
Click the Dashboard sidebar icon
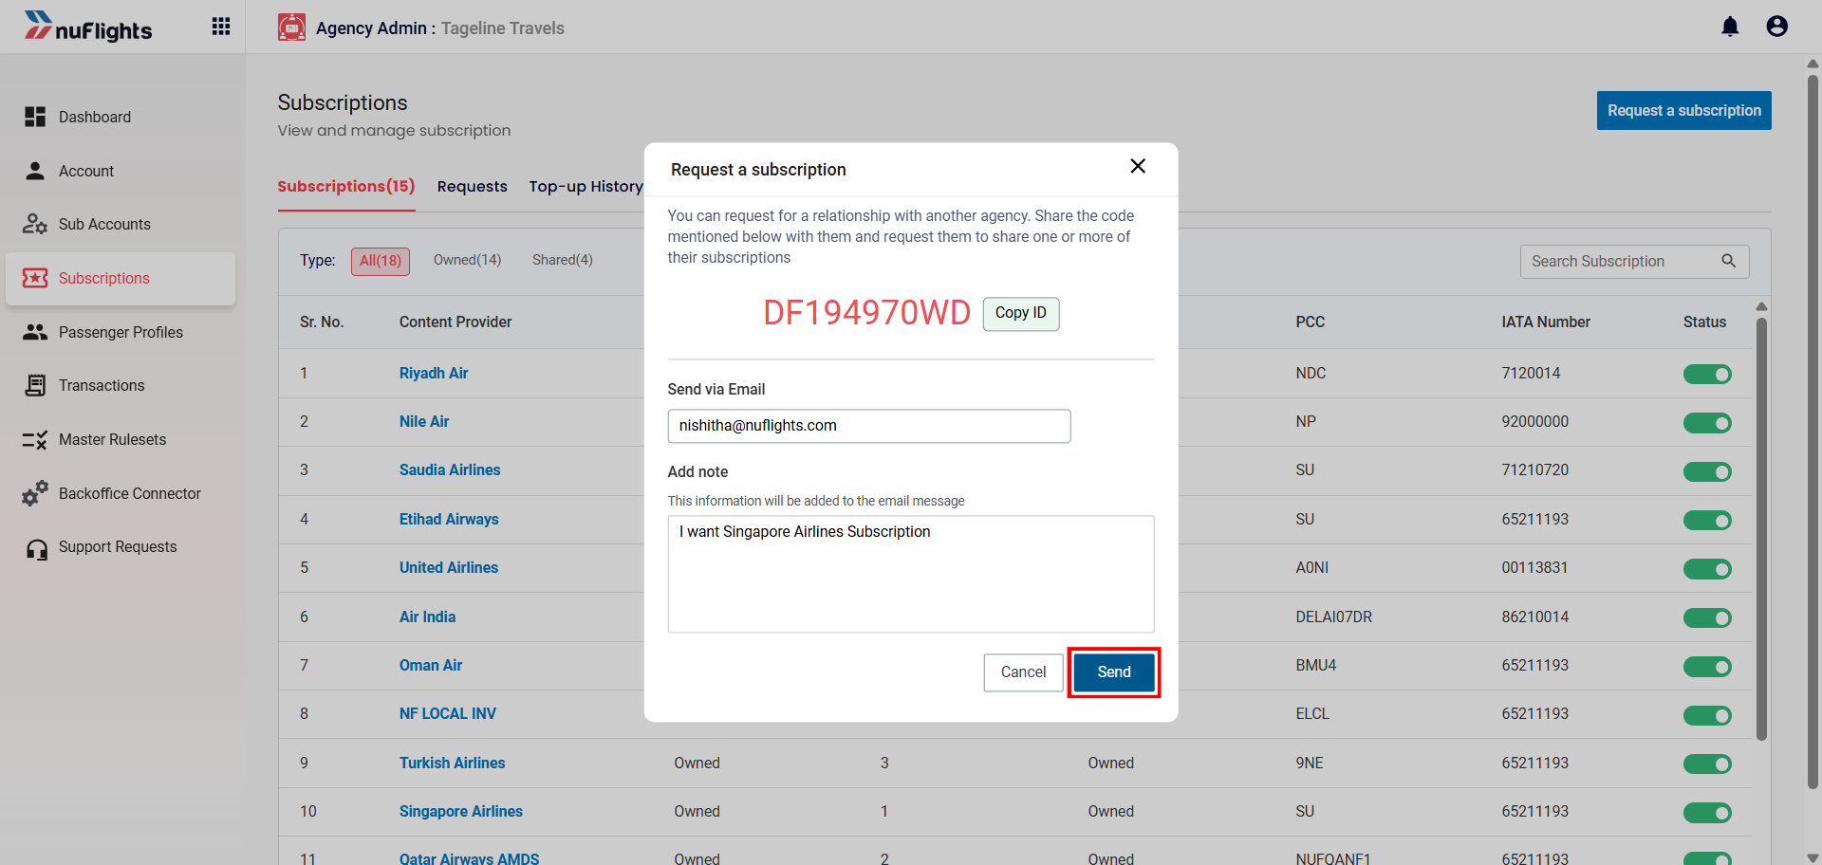coord(35,117)
